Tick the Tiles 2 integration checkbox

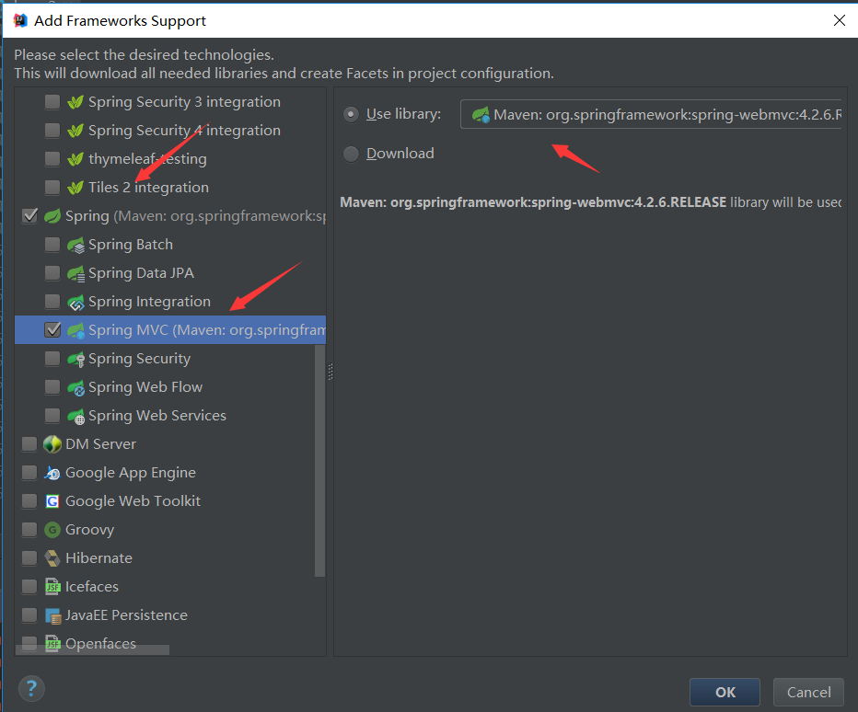(x=52, y=187)
